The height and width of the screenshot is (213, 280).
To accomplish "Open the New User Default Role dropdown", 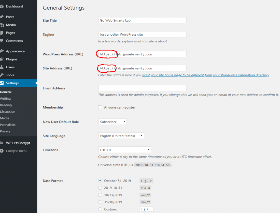I will (x=113, y=121).
